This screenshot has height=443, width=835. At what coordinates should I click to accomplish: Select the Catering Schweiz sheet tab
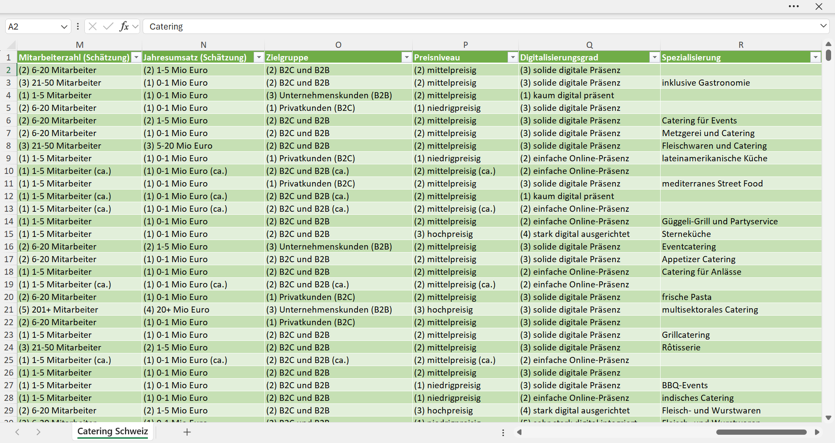pos(113,432)
